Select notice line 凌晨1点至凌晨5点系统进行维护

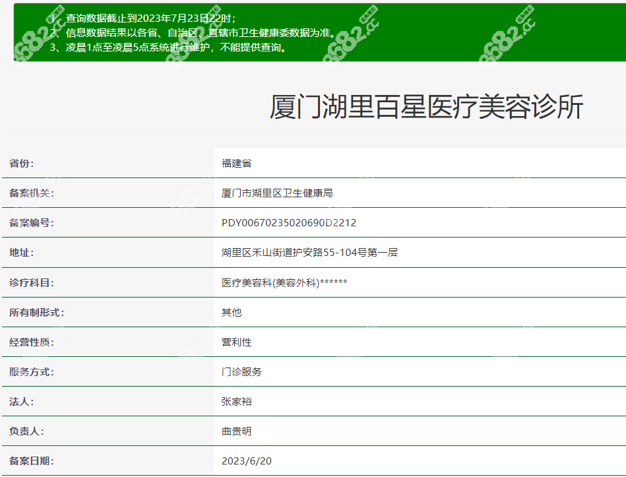(x=176, y=48)
